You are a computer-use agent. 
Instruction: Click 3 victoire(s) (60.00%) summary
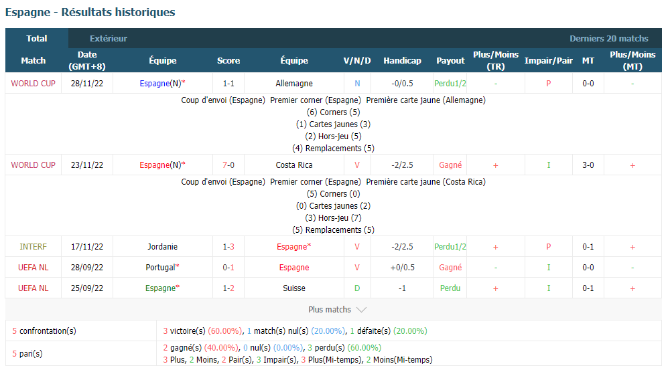[202, 331]
